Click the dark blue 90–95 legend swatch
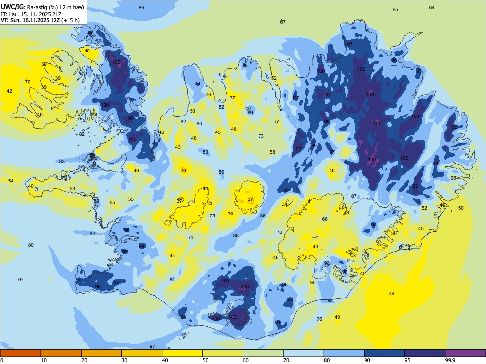The image size is (486, 364). (384, 353)
